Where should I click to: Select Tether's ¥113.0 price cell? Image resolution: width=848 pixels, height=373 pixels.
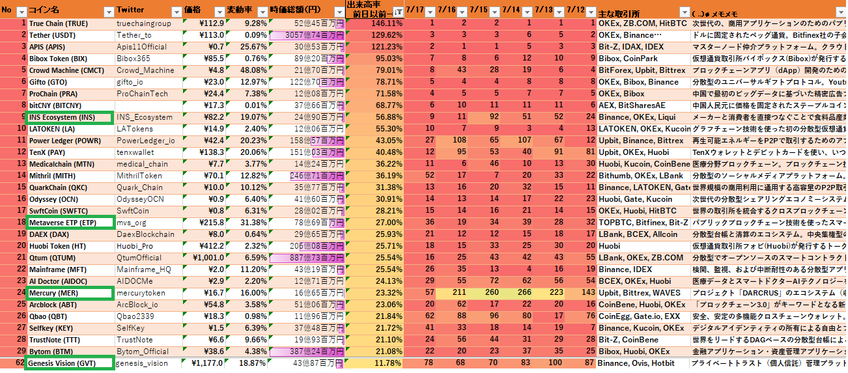click(207, 35)
